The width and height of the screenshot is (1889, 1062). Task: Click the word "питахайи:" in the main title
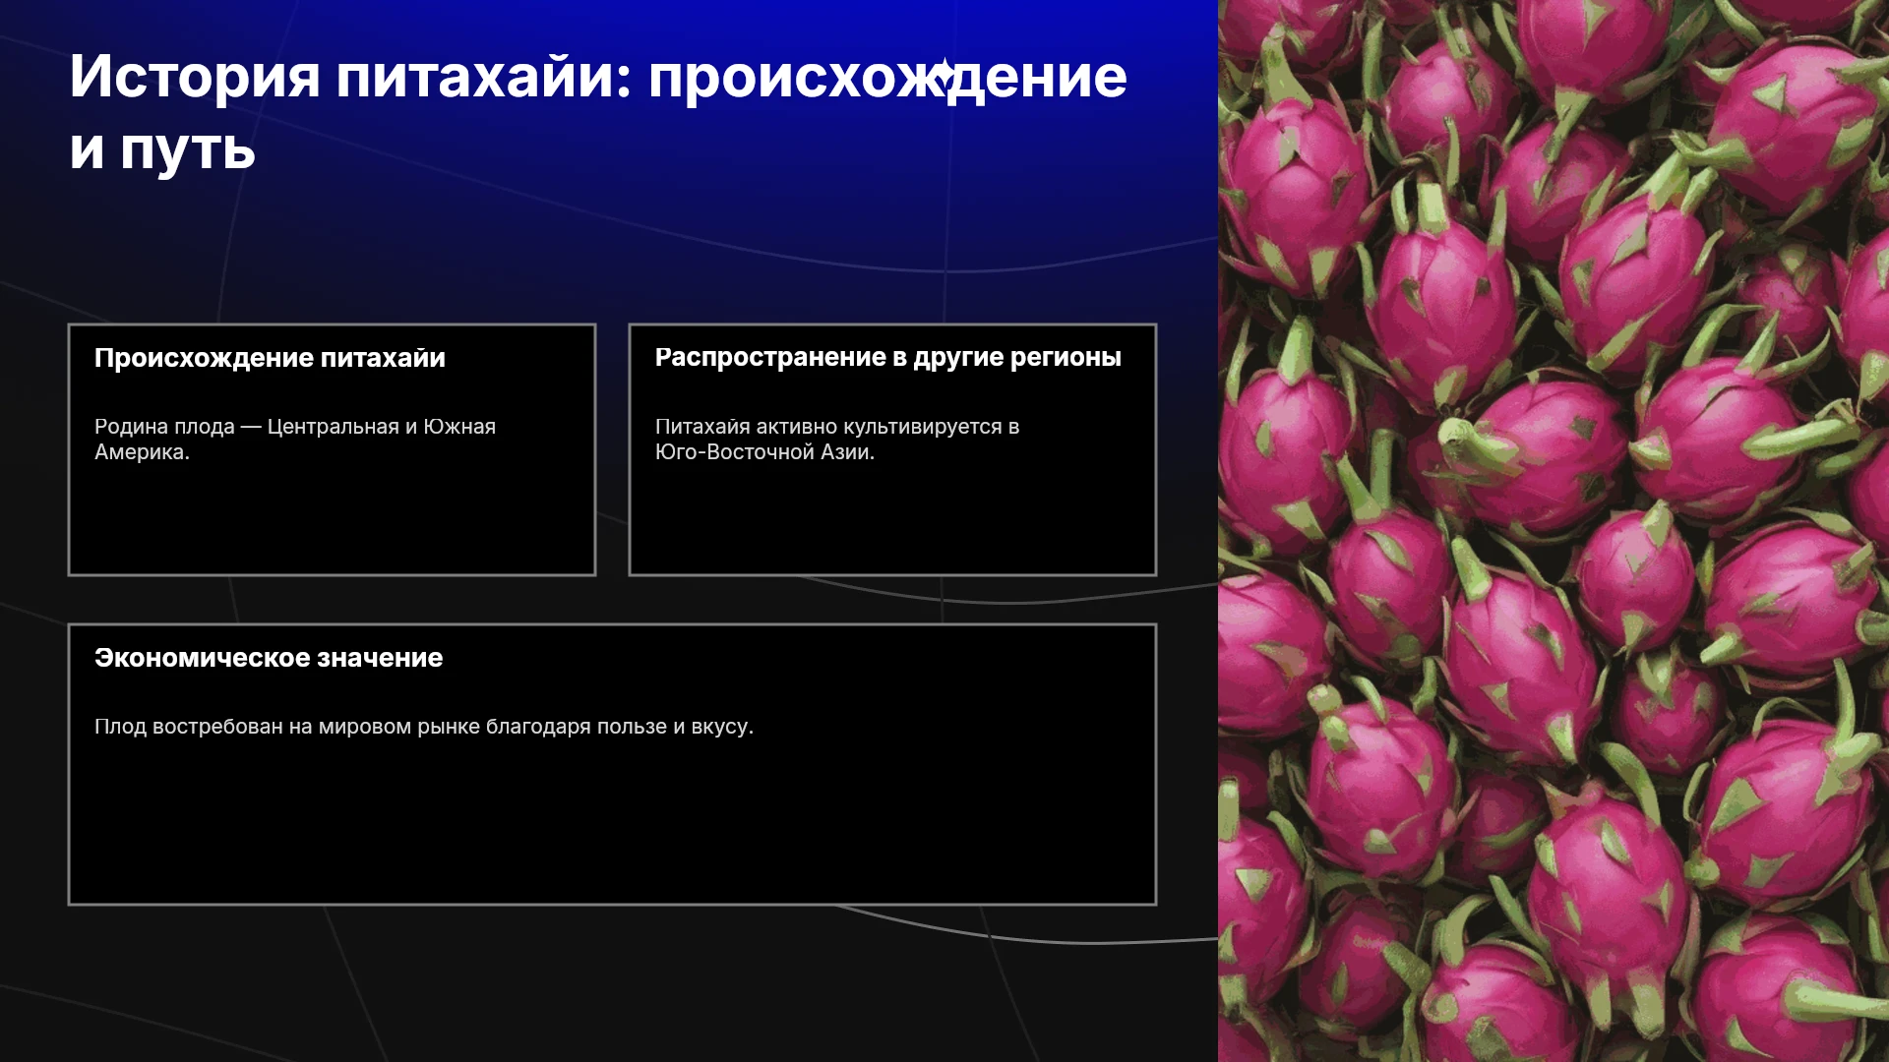[x=484, y=77]
